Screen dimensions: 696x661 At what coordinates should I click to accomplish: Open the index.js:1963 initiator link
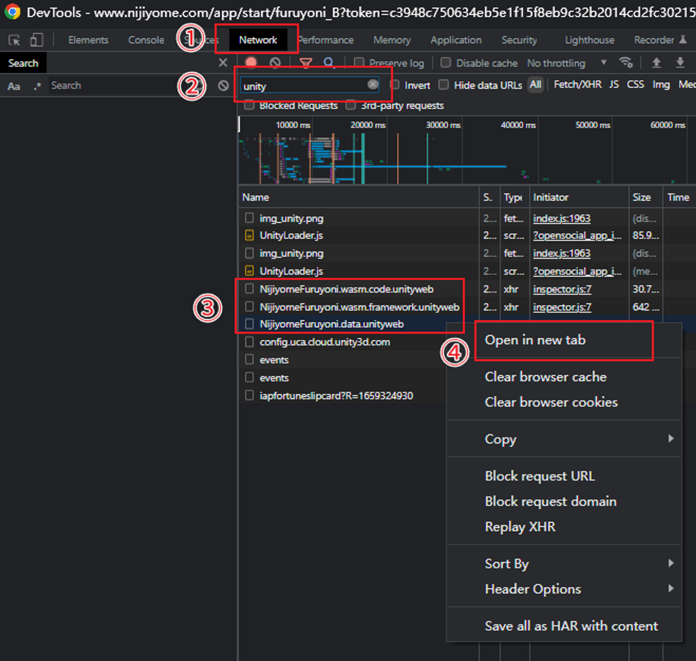(561, 218)
